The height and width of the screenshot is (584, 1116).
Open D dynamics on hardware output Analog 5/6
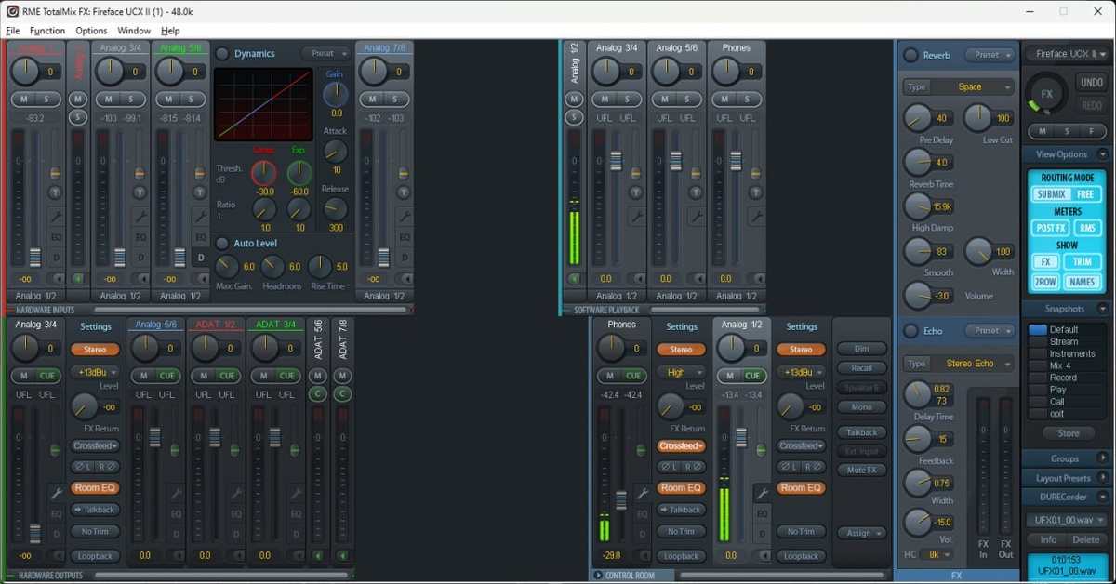click(176, 534)
